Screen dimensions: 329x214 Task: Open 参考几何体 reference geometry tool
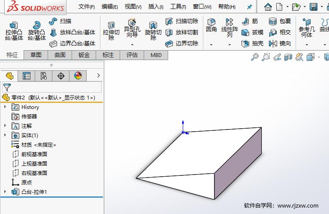coord(307,28)
